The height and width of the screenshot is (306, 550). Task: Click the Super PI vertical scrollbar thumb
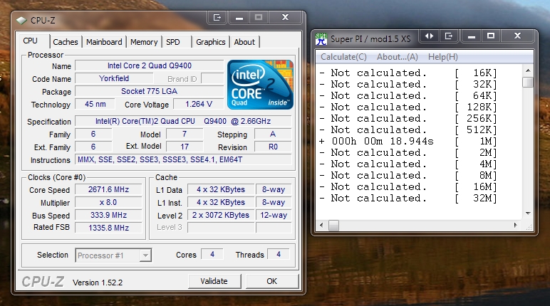tap(528, 82)
